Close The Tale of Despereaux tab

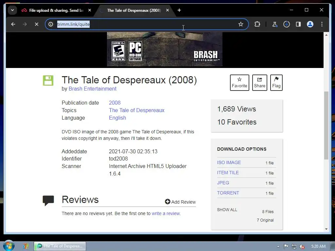click(167, 10)
